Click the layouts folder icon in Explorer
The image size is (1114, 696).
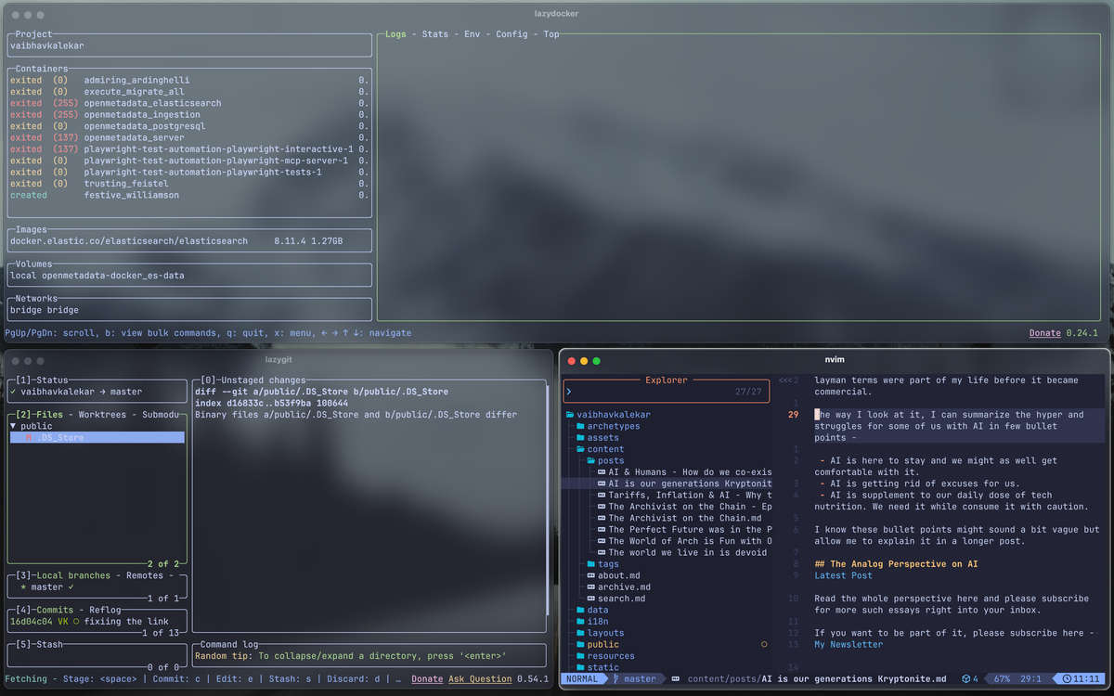pos(579,633)
